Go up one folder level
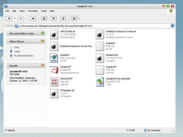 pyautogui.click(x=33, y=18)
